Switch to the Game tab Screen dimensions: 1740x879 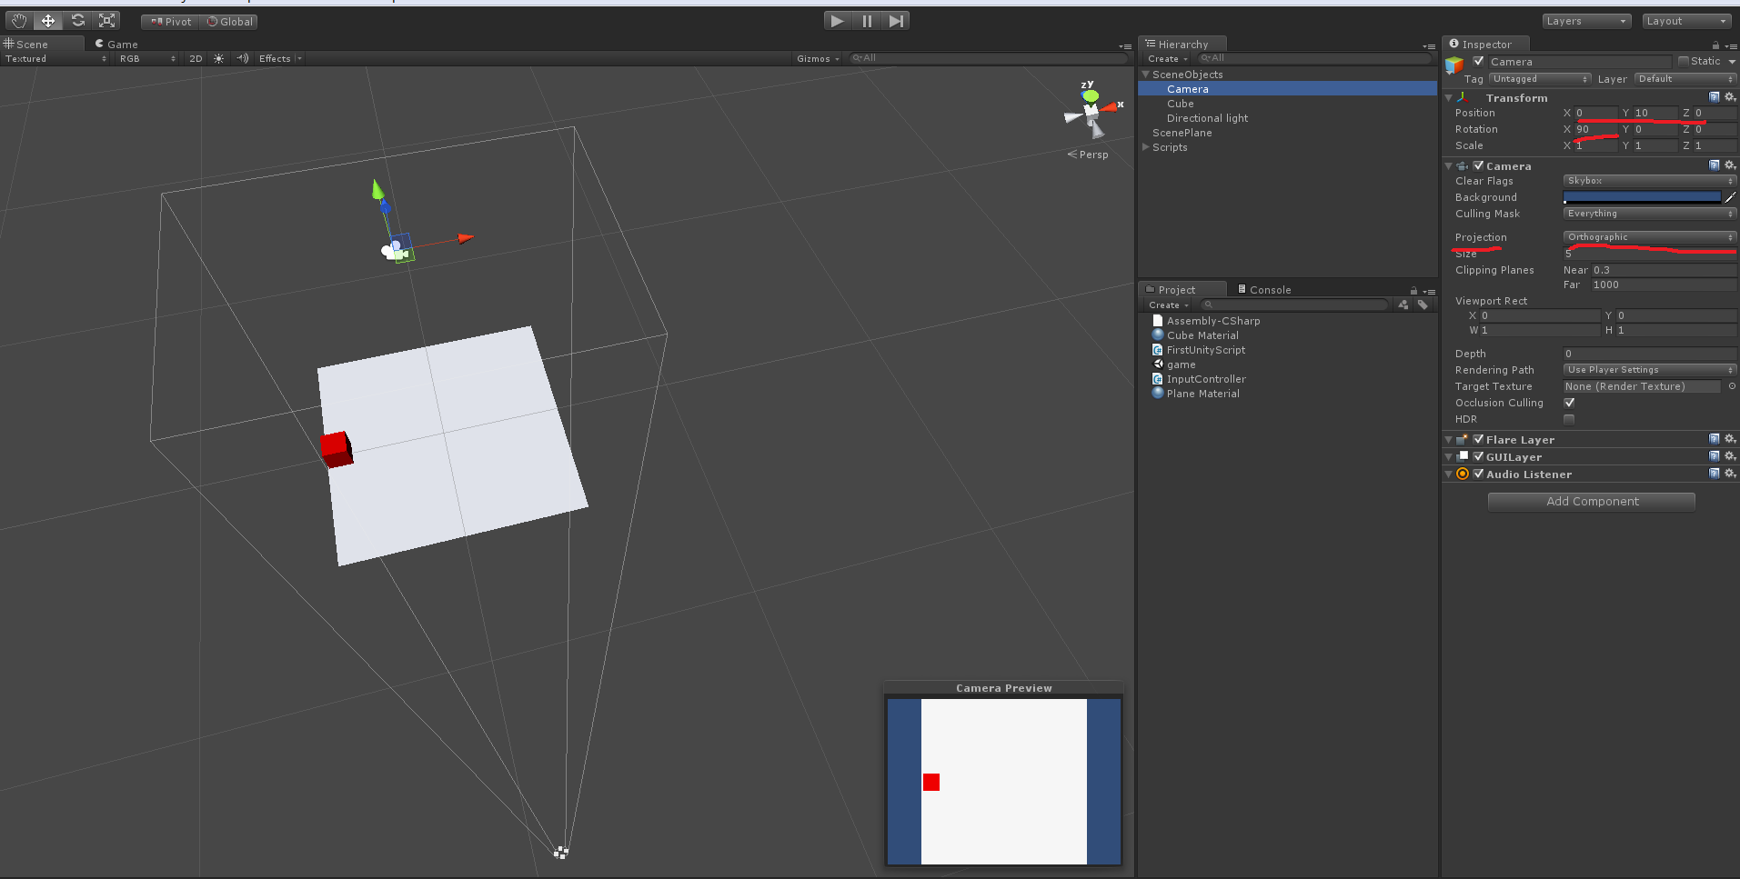116,44
